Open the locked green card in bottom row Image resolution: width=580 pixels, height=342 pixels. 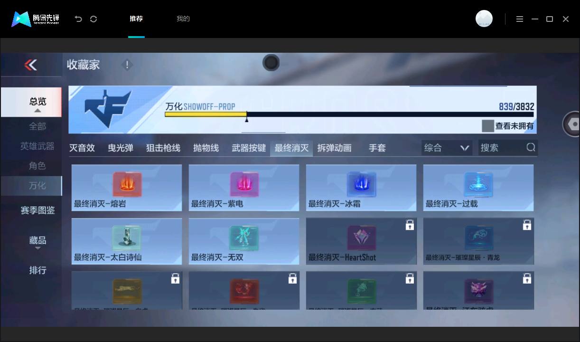pyautogui.click(x=361, y=290)
